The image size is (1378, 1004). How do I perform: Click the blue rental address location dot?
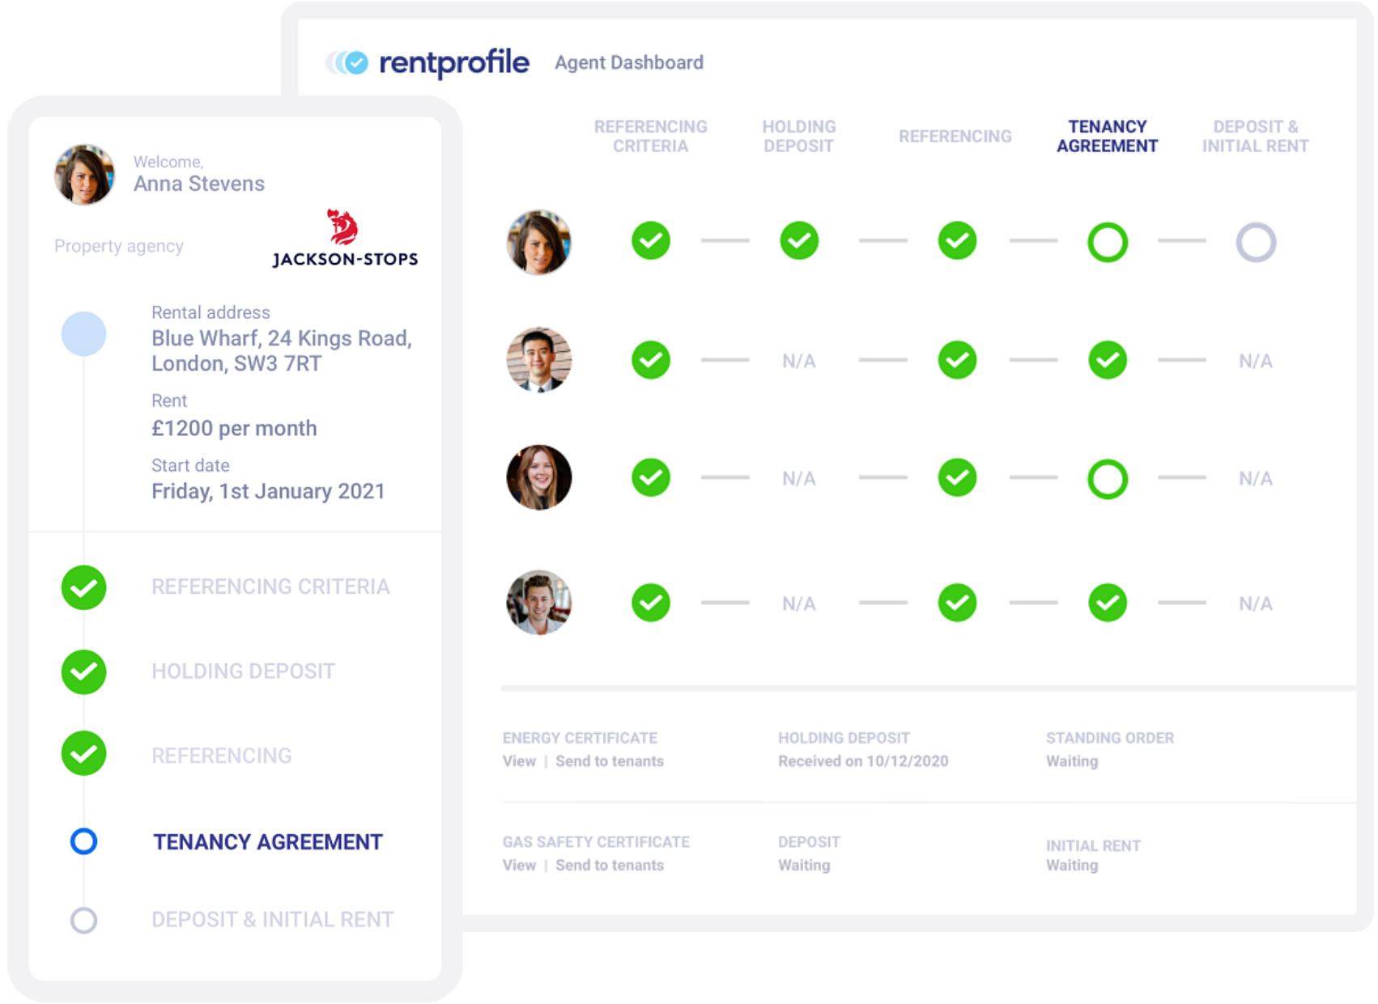click(x=83, y=333)
